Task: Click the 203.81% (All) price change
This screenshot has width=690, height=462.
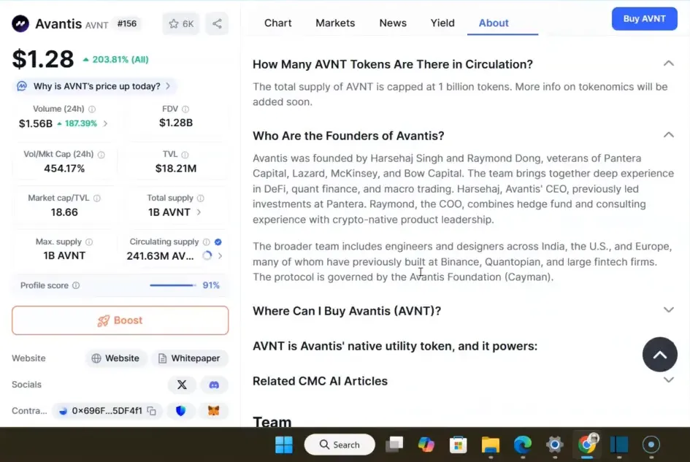Action: (116, 59)
